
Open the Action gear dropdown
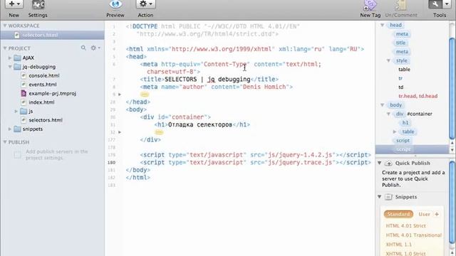(145, 4)
